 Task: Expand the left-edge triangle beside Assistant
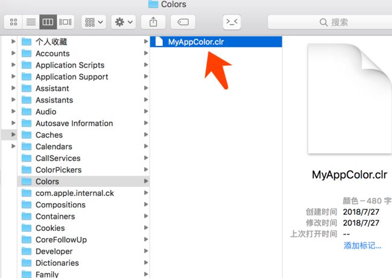tap(13, 88)
